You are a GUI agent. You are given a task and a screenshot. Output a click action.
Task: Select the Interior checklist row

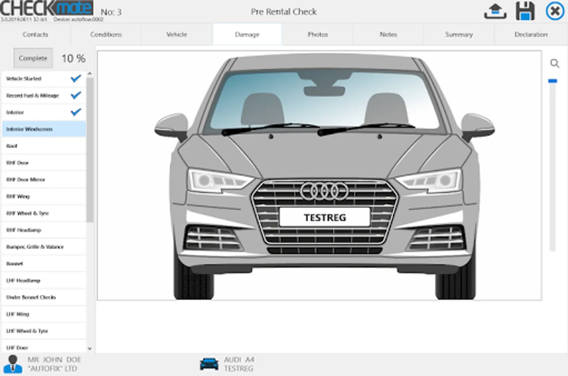click(x=44, y=112)
